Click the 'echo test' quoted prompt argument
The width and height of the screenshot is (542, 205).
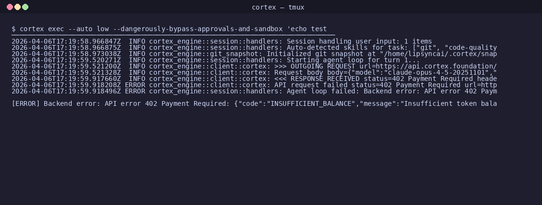[307, 29]
